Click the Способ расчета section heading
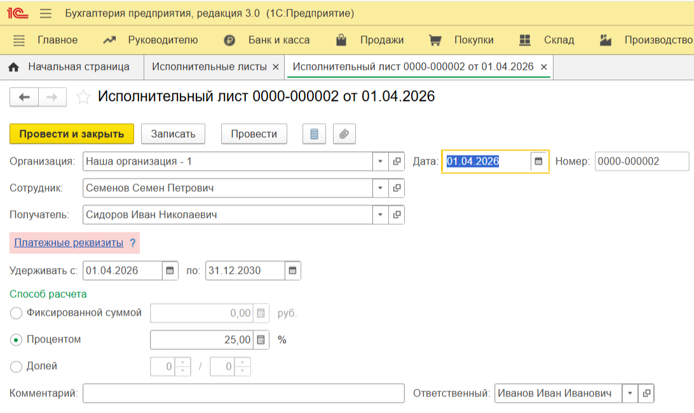Screen dimensions: 694x413 coord(48,294)
